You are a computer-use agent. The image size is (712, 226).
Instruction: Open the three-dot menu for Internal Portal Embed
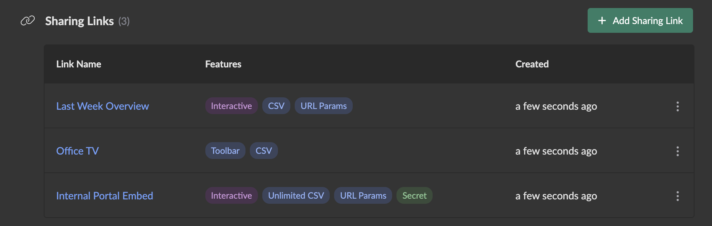[677, 196]
